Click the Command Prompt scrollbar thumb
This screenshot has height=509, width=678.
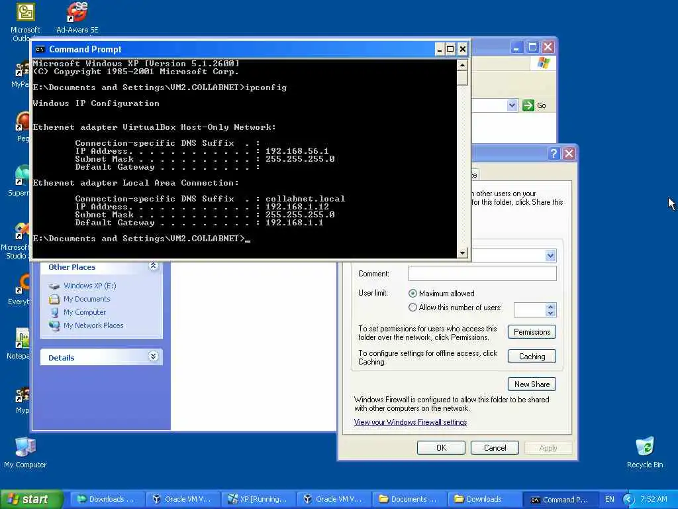tap(462, 78)
